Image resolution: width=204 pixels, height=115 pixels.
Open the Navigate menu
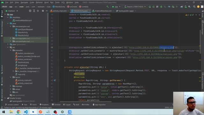tap(24, 3)
